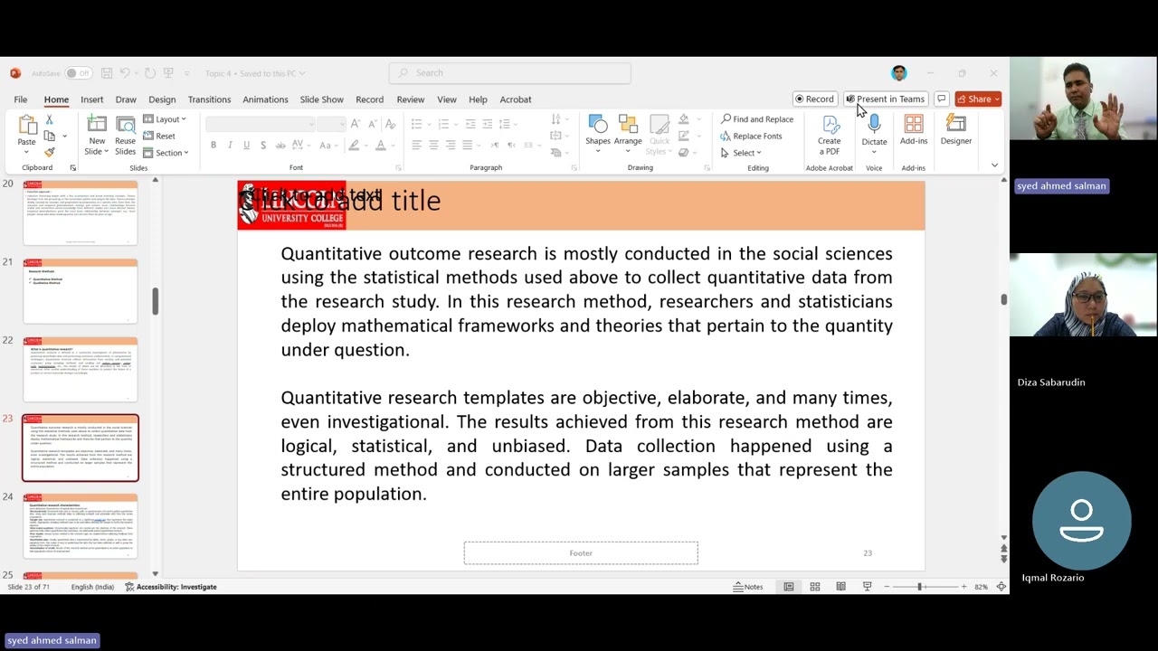Image resolution: width=1158 pixels, height=651 pixels.
Task: Click Fit slide to window icon
Action: [x=1001, y=587]
